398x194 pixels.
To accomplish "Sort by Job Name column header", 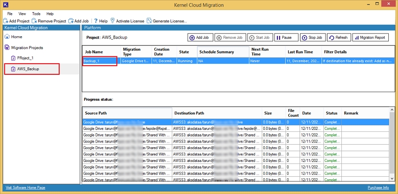I will 101,51.
